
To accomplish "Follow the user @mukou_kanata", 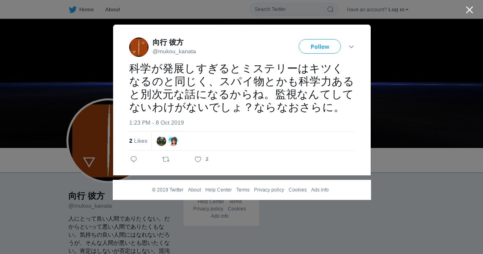I will pos(320,46).
